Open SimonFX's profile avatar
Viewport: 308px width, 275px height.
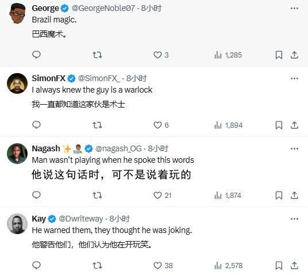[17, 83]
